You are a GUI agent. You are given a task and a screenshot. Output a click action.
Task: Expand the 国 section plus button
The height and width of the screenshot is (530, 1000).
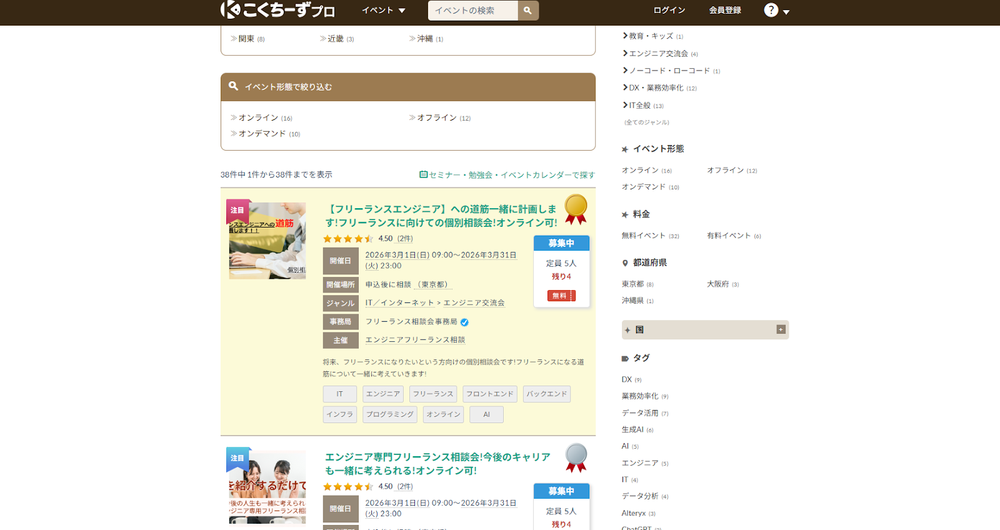coord(781,329)
